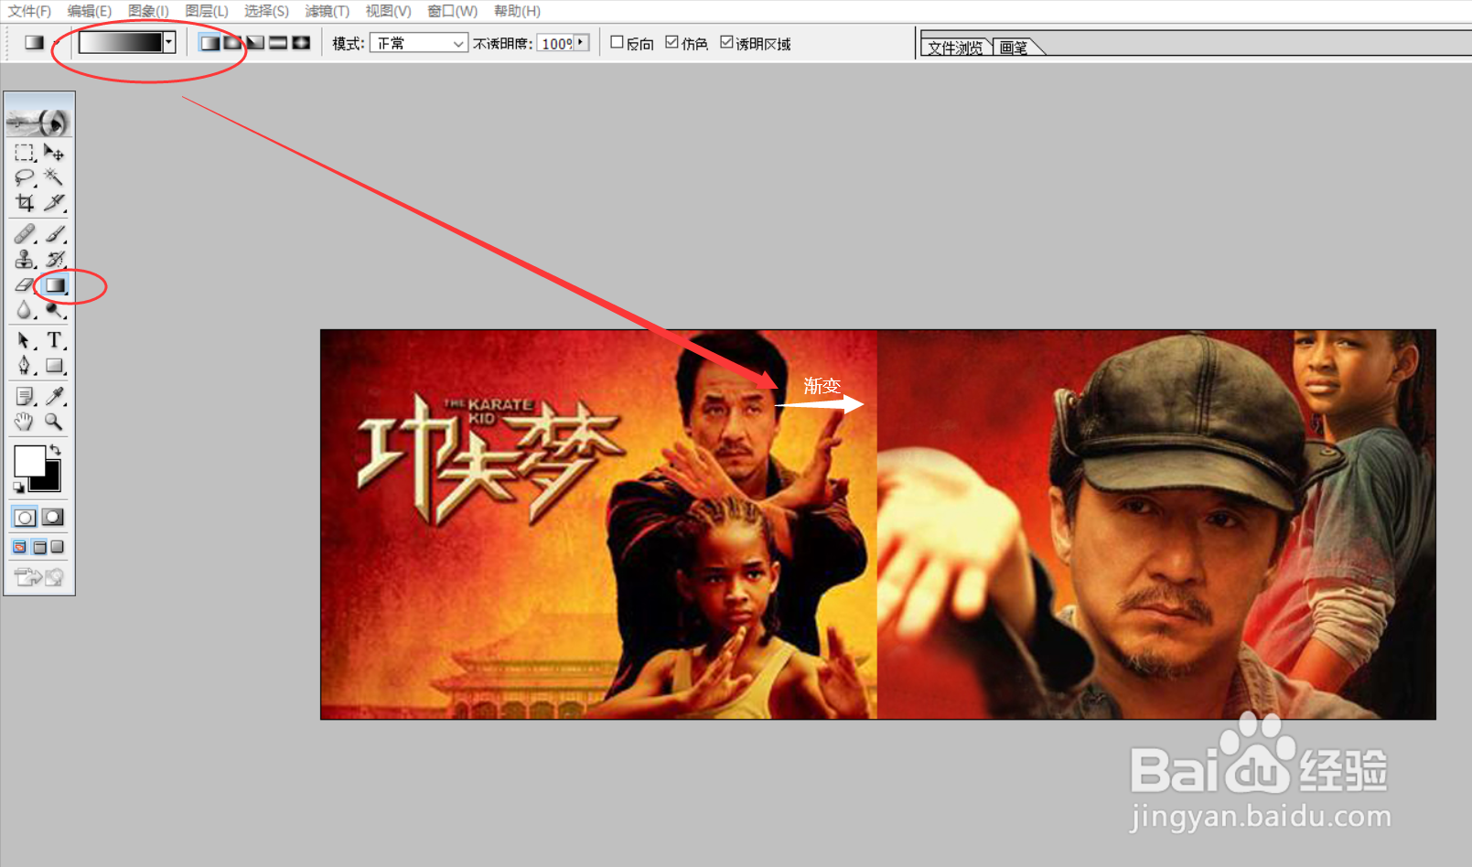
Task: Jump to ImageReady button
Action: point(39,576)
